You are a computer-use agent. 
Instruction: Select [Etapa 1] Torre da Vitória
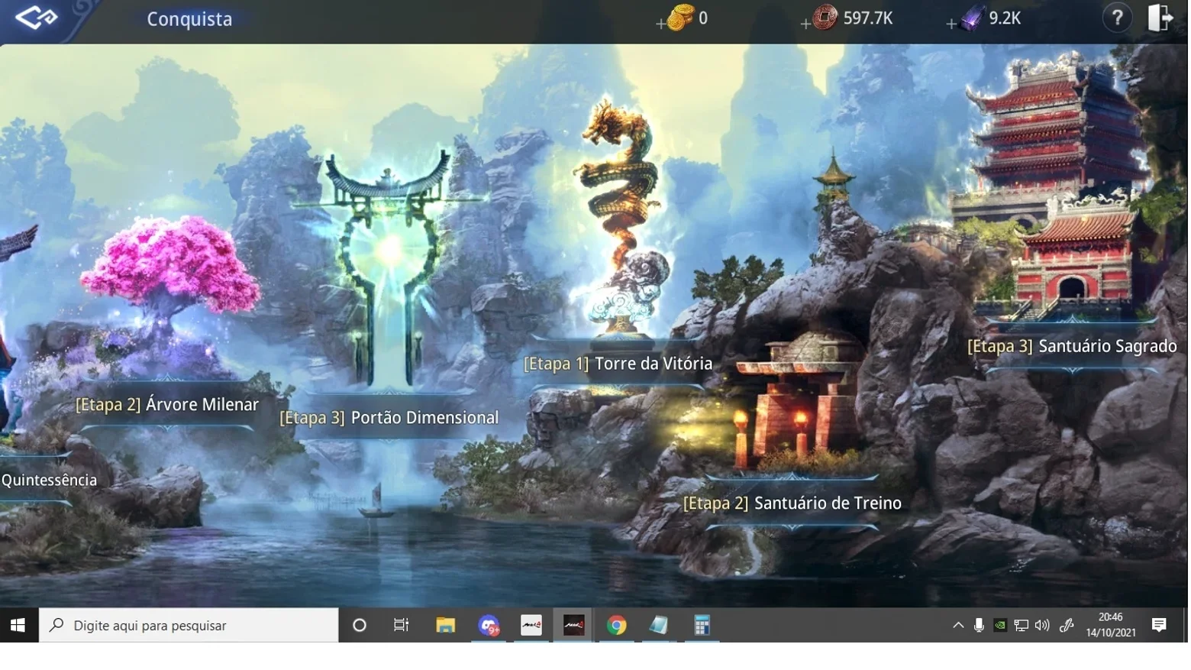618,364
